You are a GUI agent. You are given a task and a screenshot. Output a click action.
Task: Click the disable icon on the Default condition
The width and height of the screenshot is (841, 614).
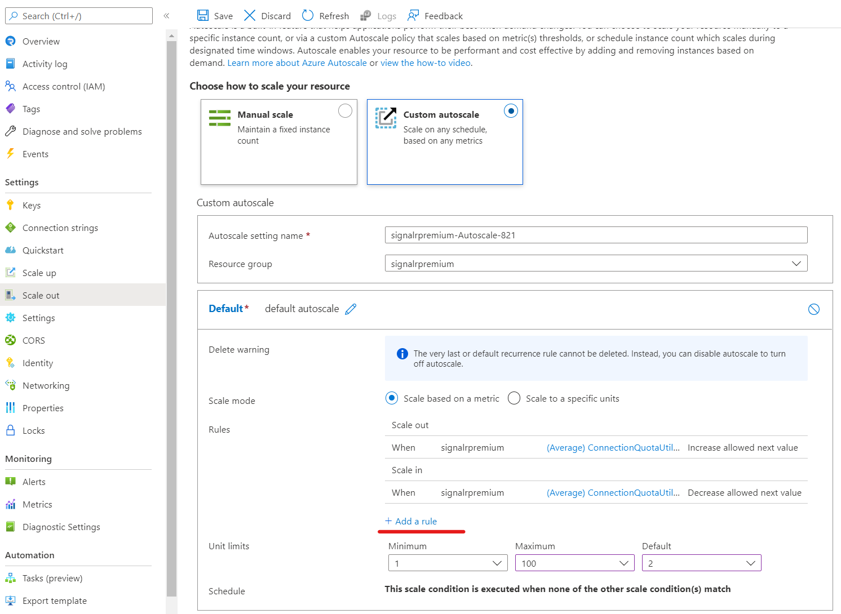(x=814, y=309)
